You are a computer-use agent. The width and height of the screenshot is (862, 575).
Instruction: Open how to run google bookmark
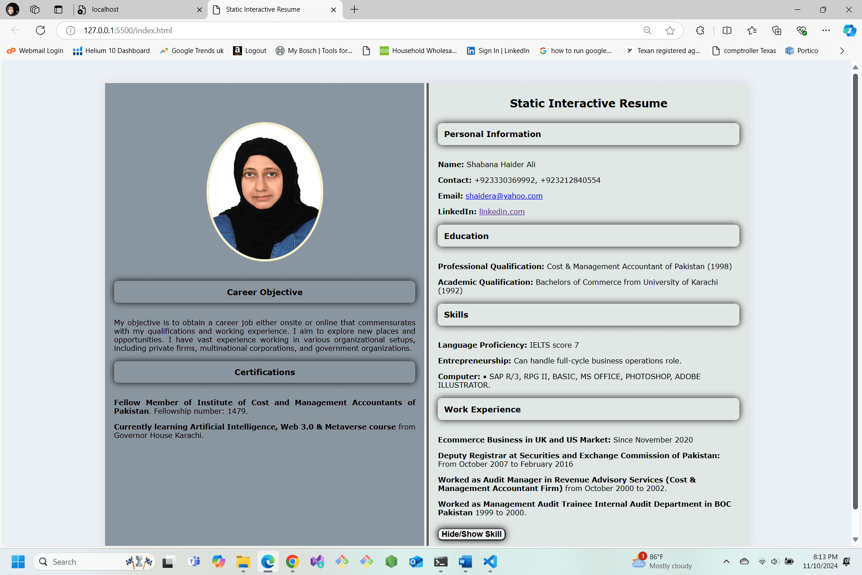(x=576, y=51)
